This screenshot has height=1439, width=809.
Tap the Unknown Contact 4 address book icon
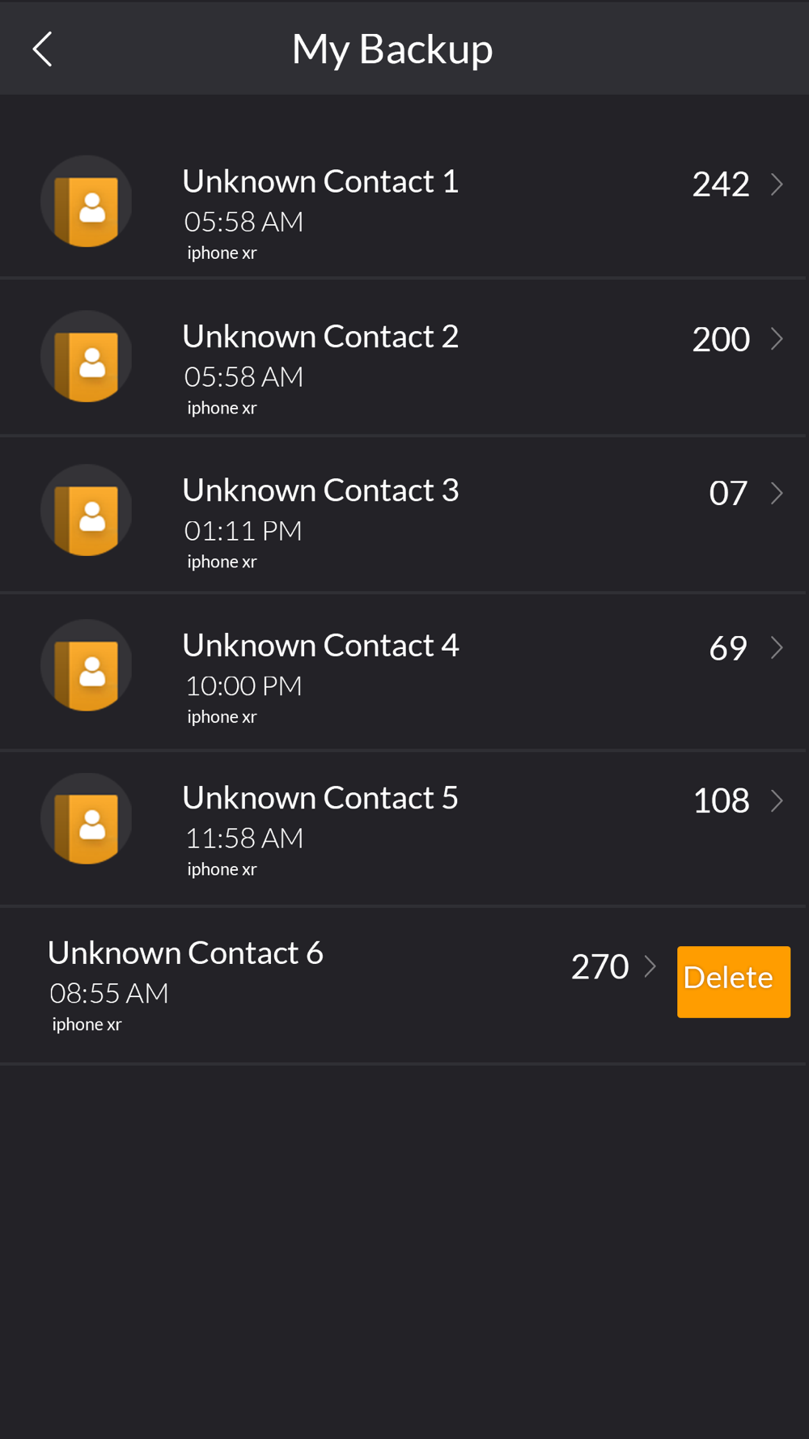tap(87, 665)
